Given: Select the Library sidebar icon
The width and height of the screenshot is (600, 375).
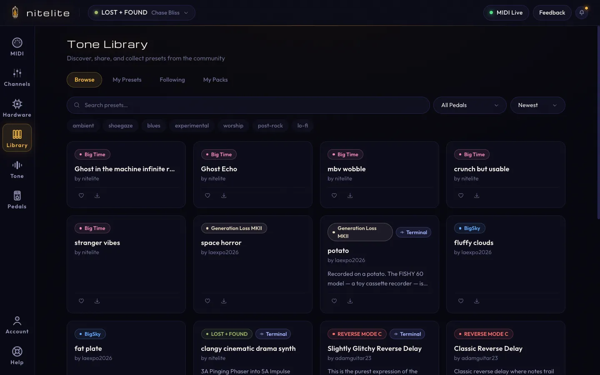Looking at the screenshot, I should [x=17, y=138].
